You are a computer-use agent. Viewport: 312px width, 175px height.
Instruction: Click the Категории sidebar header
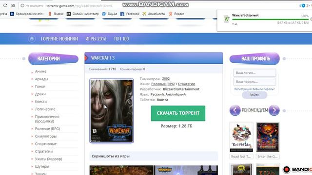pos(53,58)
